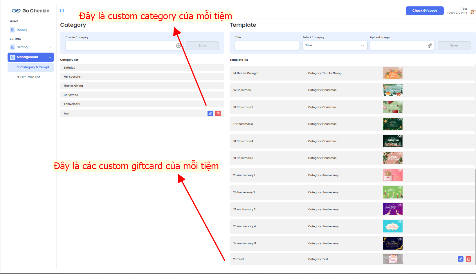Open the Select Category dropdown
Image resolution: width=476 pixels, height=274 pixels.
pyautogui.click(x=334, y=46)
